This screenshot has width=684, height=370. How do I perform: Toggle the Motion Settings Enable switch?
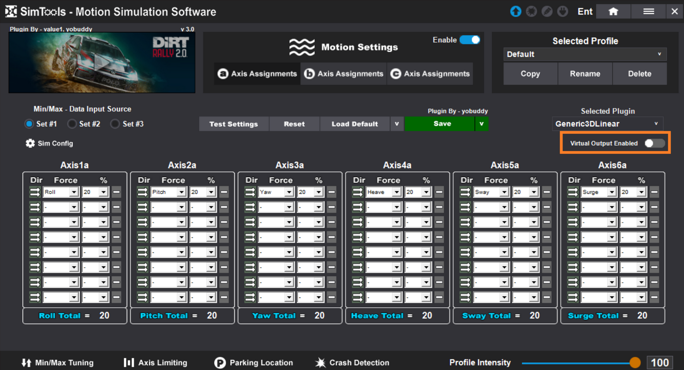point(470,40)
